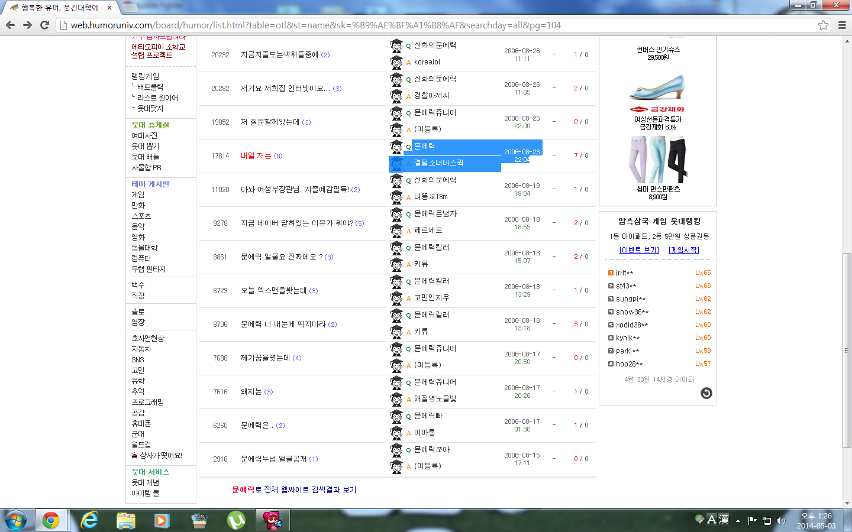Click username 결털소녀네스퀵
The width and height of the screenshot is (852, 532).
pyautogui.click(x=438, y=163)
